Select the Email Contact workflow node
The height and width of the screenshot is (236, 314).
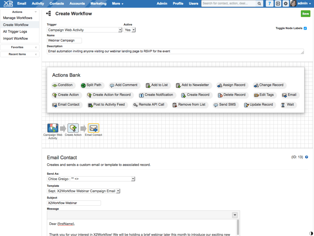point(94,128)
